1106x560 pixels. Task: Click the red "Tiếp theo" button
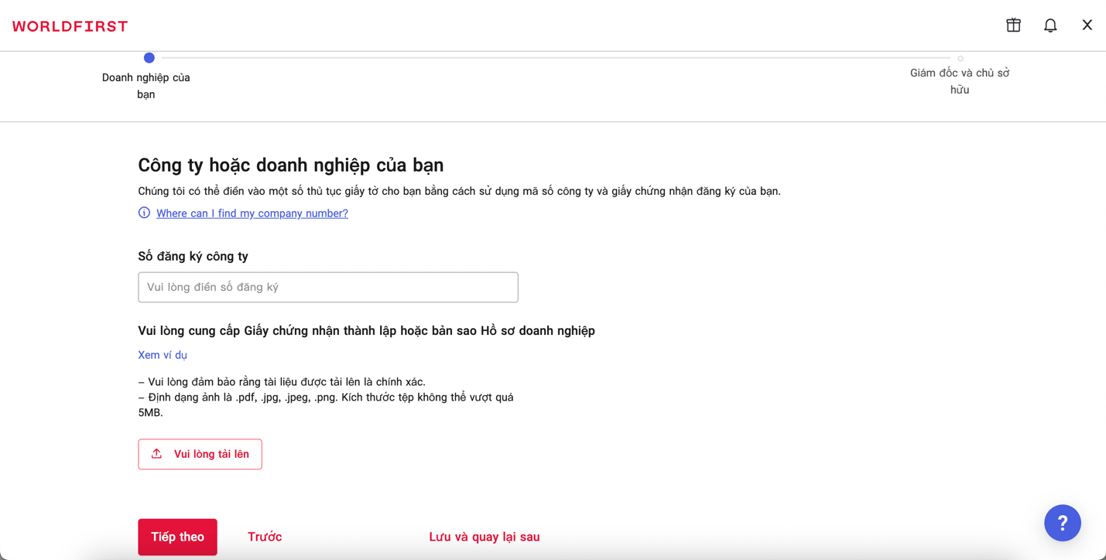pos(177,537)
